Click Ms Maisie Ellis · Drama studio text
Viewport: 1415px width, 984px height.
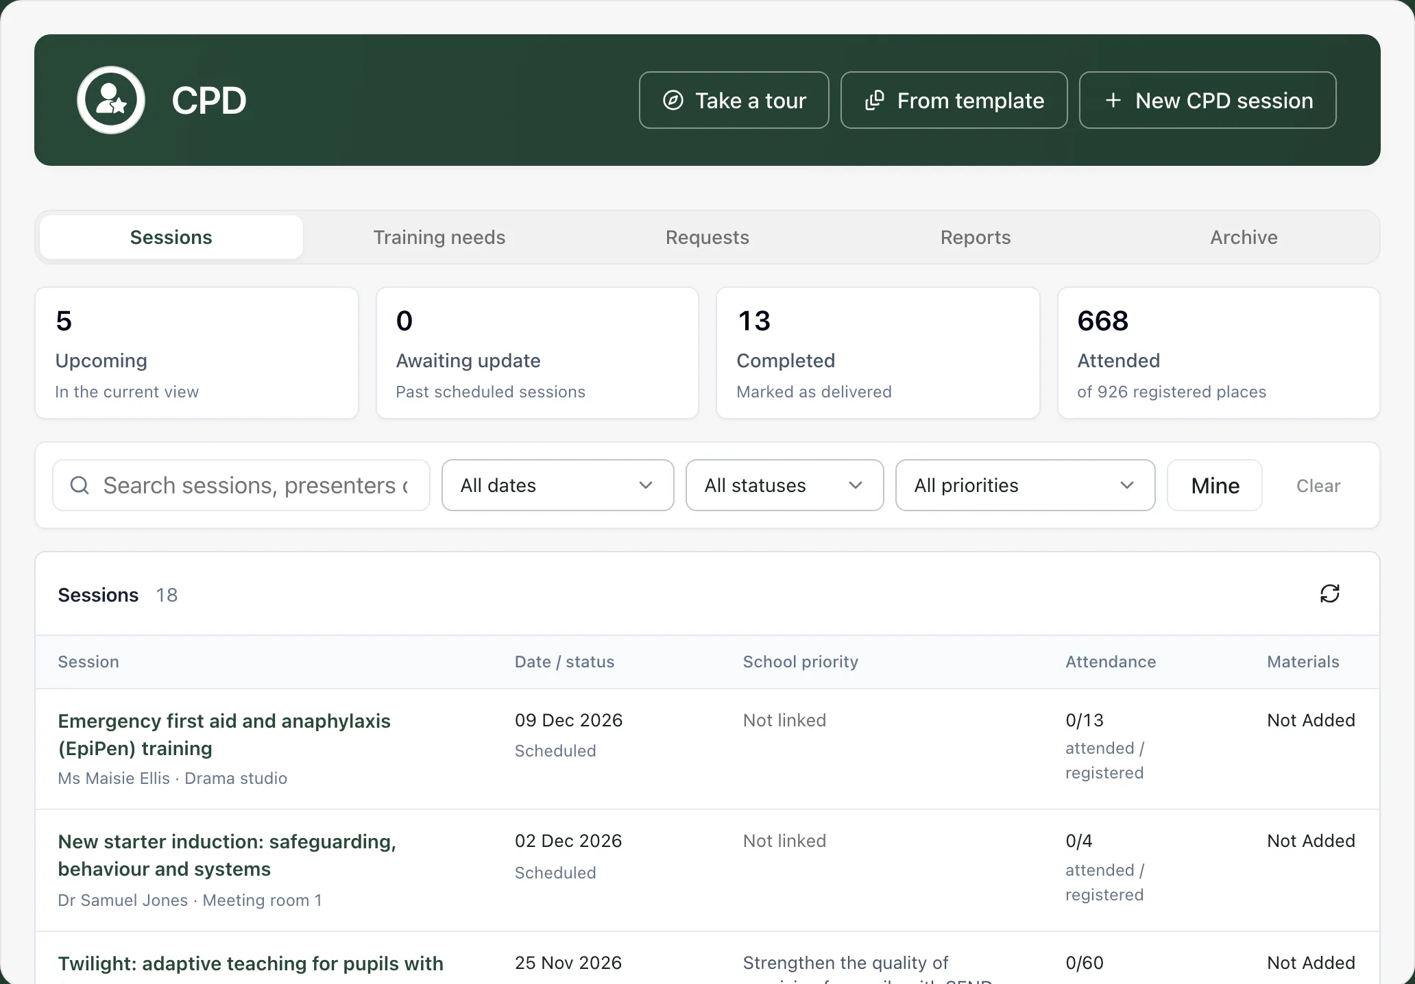pyautogui.click(x=172, y=778)
